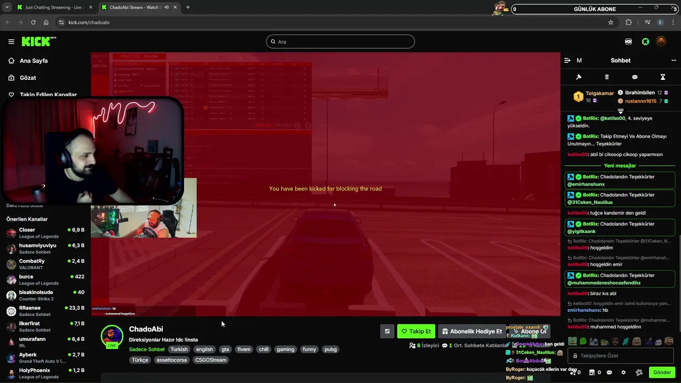Click the page icon button left of Takip Et

click(x=387, y=331)
